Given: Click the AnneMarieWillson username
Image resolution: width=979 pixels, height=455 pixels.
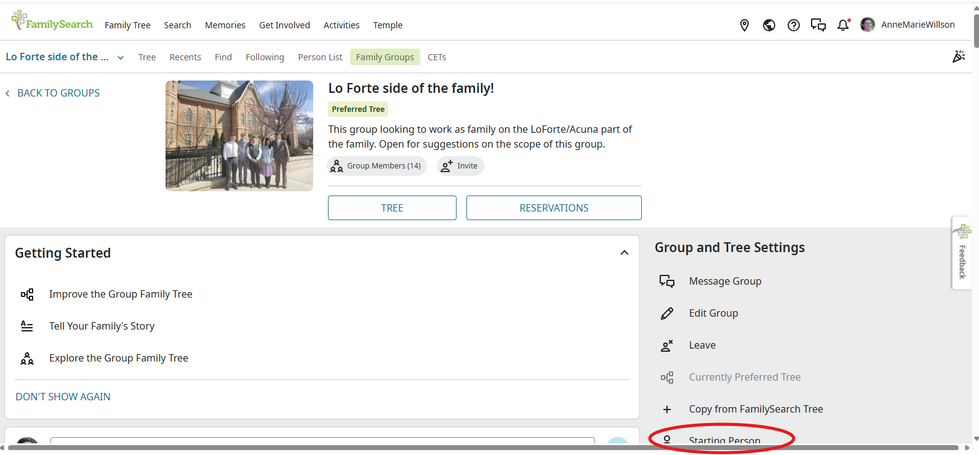Looking at the screenshot, I should [x=918, y=25].
